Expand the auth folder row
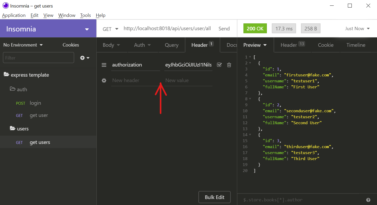377x205 pixels. click(x=48, y=89)
